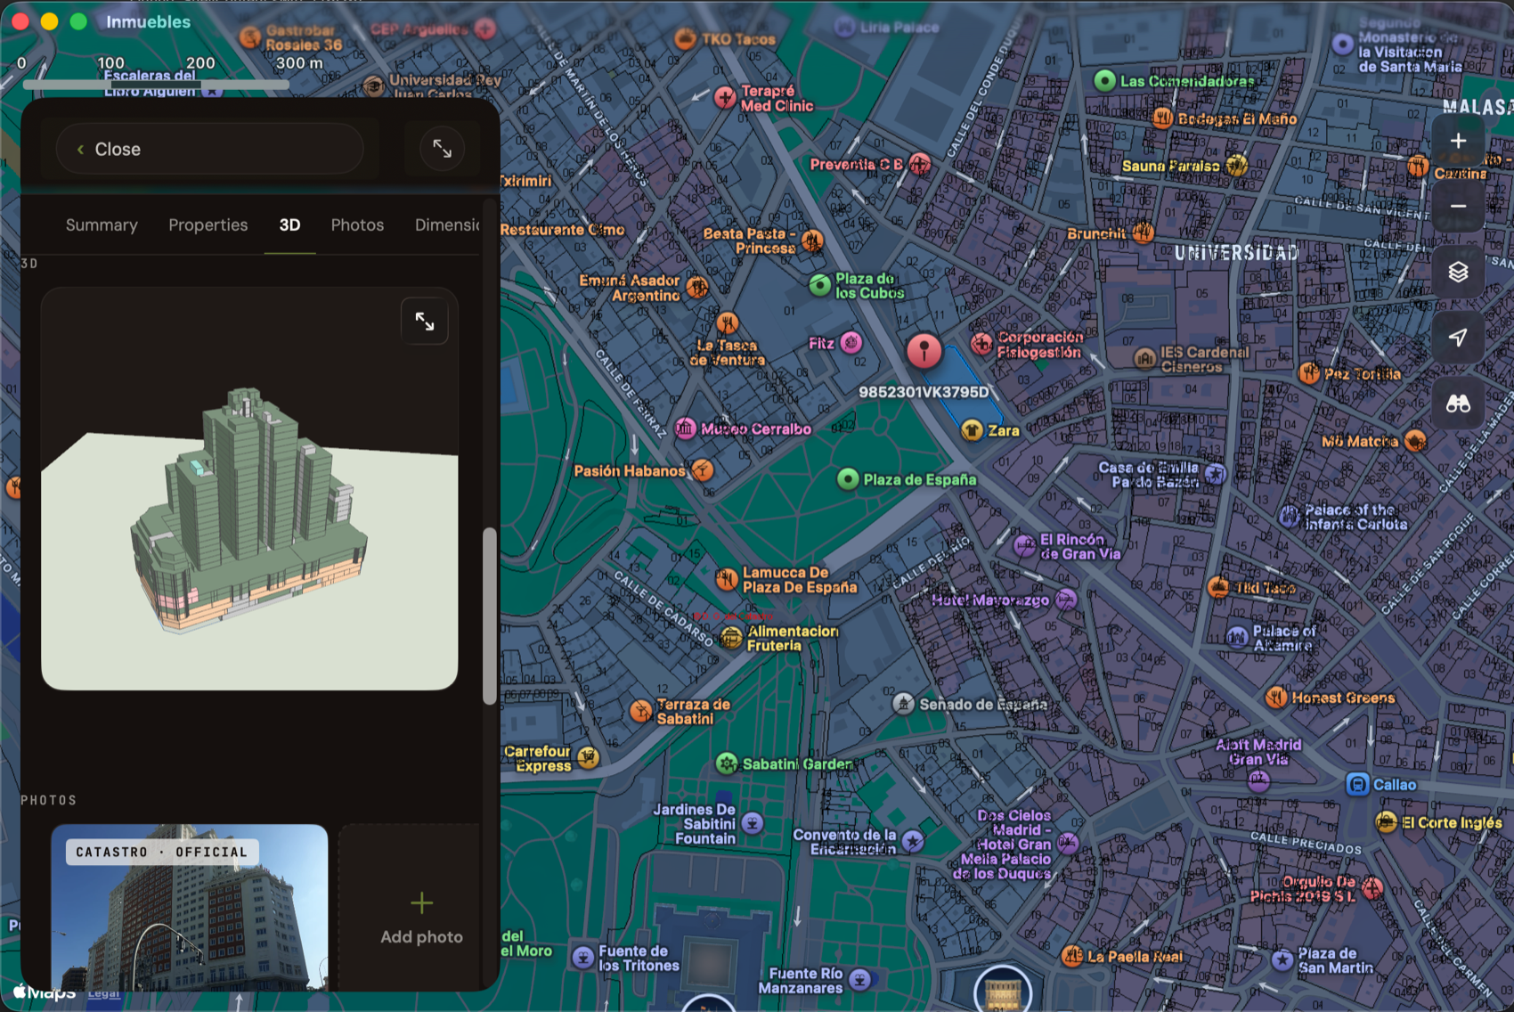
Task: Select the Plaza de España marker
Action: 848,479
